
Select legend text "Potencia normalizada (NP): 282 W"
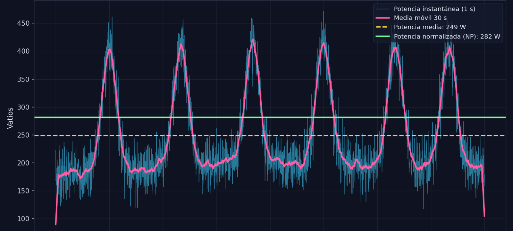(x=447, y=37)
